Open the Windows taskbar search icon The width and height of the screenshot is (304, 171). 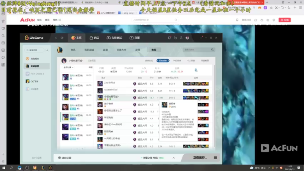click(x=11, y=168)
